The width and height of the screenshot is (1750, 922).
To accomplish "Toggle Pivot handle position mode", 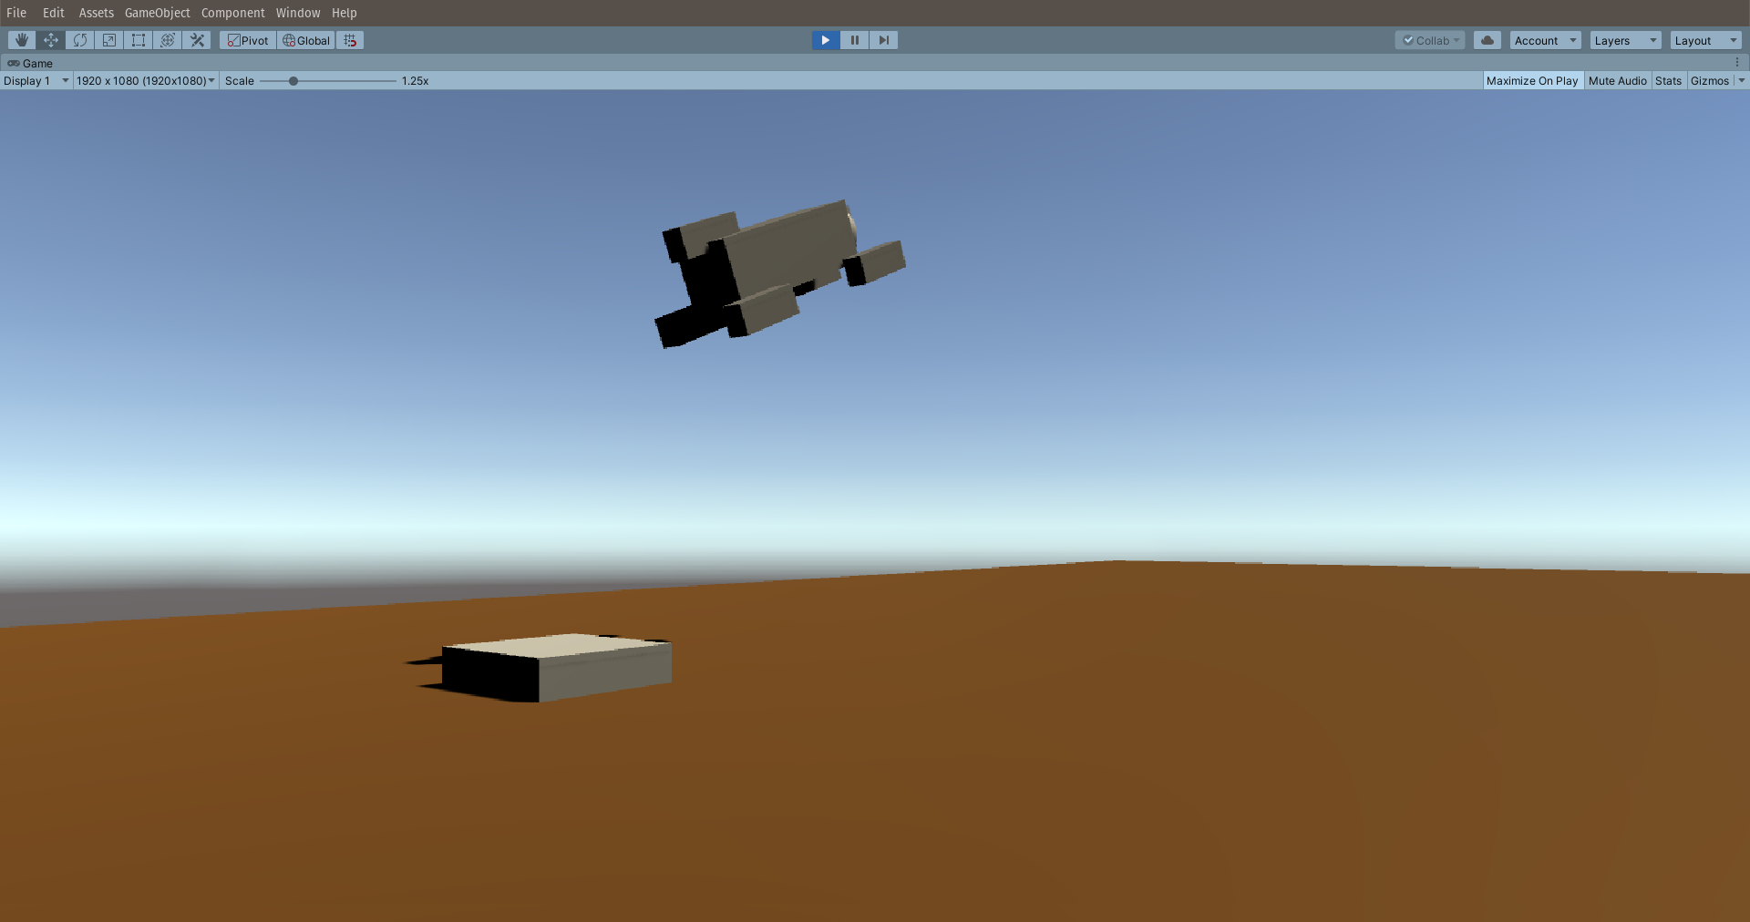I will [x=247, y=40].
